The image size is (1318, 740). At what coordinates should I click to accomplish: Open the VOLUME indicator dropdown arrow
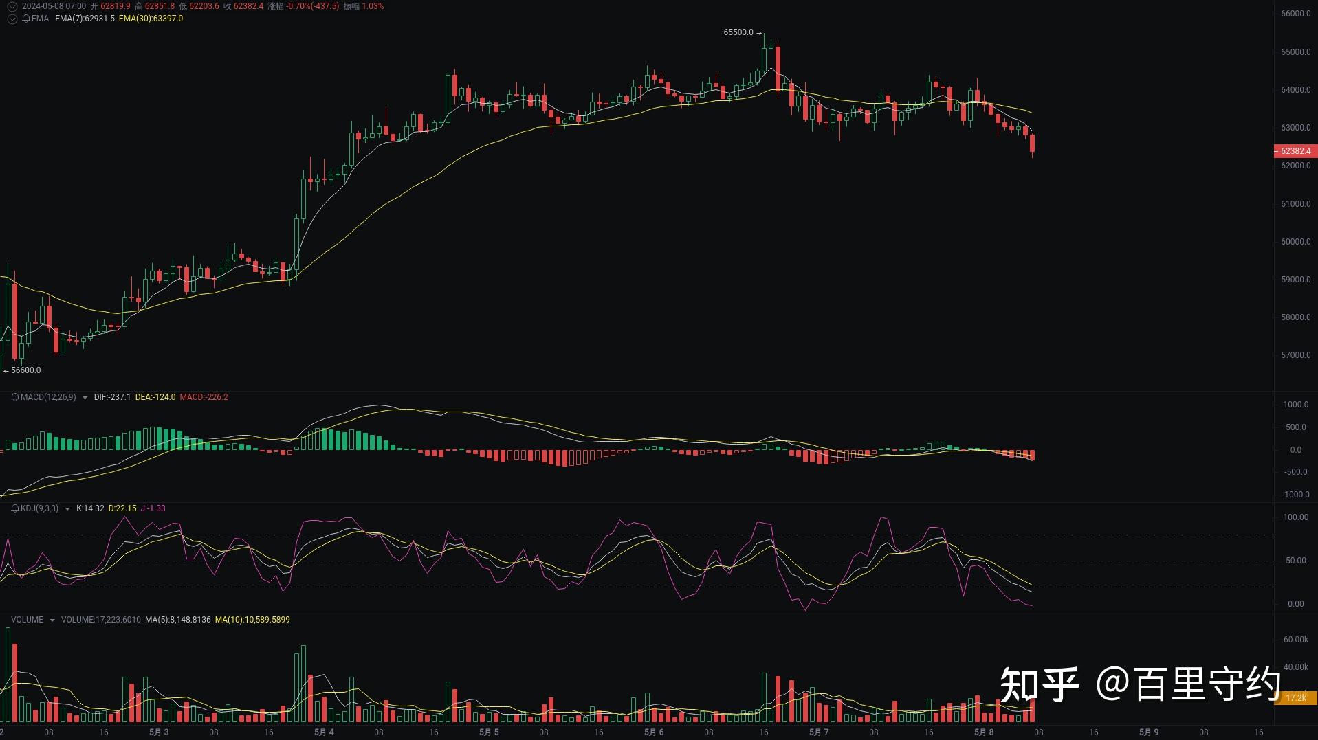[52, 620]
